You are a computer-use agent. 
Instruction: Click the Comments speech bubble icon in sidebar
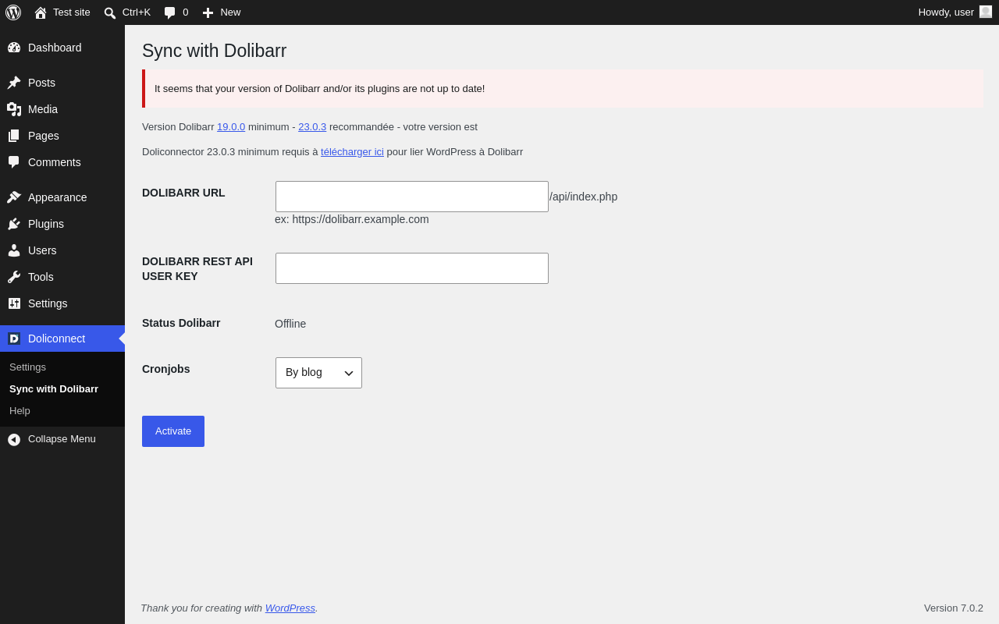[x=14, y=162]
